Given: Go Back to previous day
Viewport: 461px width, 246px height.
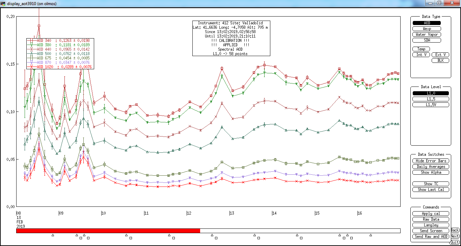Looking at the screenshot, I should point(455,230).
